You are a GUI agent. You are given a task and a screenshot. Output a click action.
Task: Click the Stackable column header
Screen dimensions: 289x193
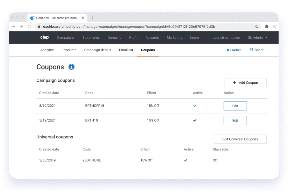tap(220, 149)
